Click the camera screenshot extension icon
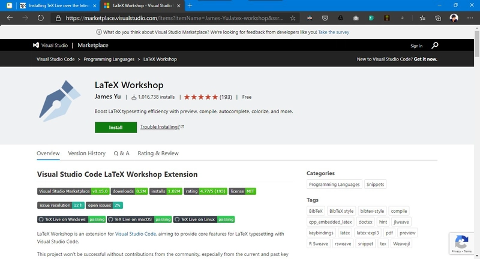 click(356, 18)
